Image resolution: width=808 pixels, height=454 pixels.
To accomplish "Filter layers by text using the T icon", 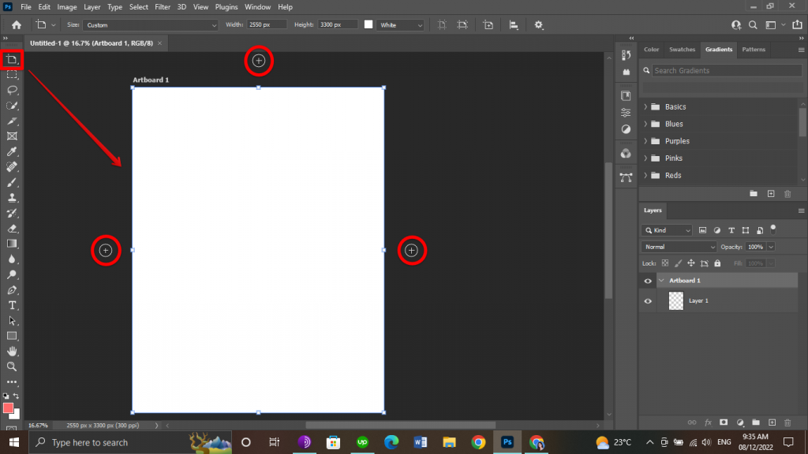I will point(731,229).
